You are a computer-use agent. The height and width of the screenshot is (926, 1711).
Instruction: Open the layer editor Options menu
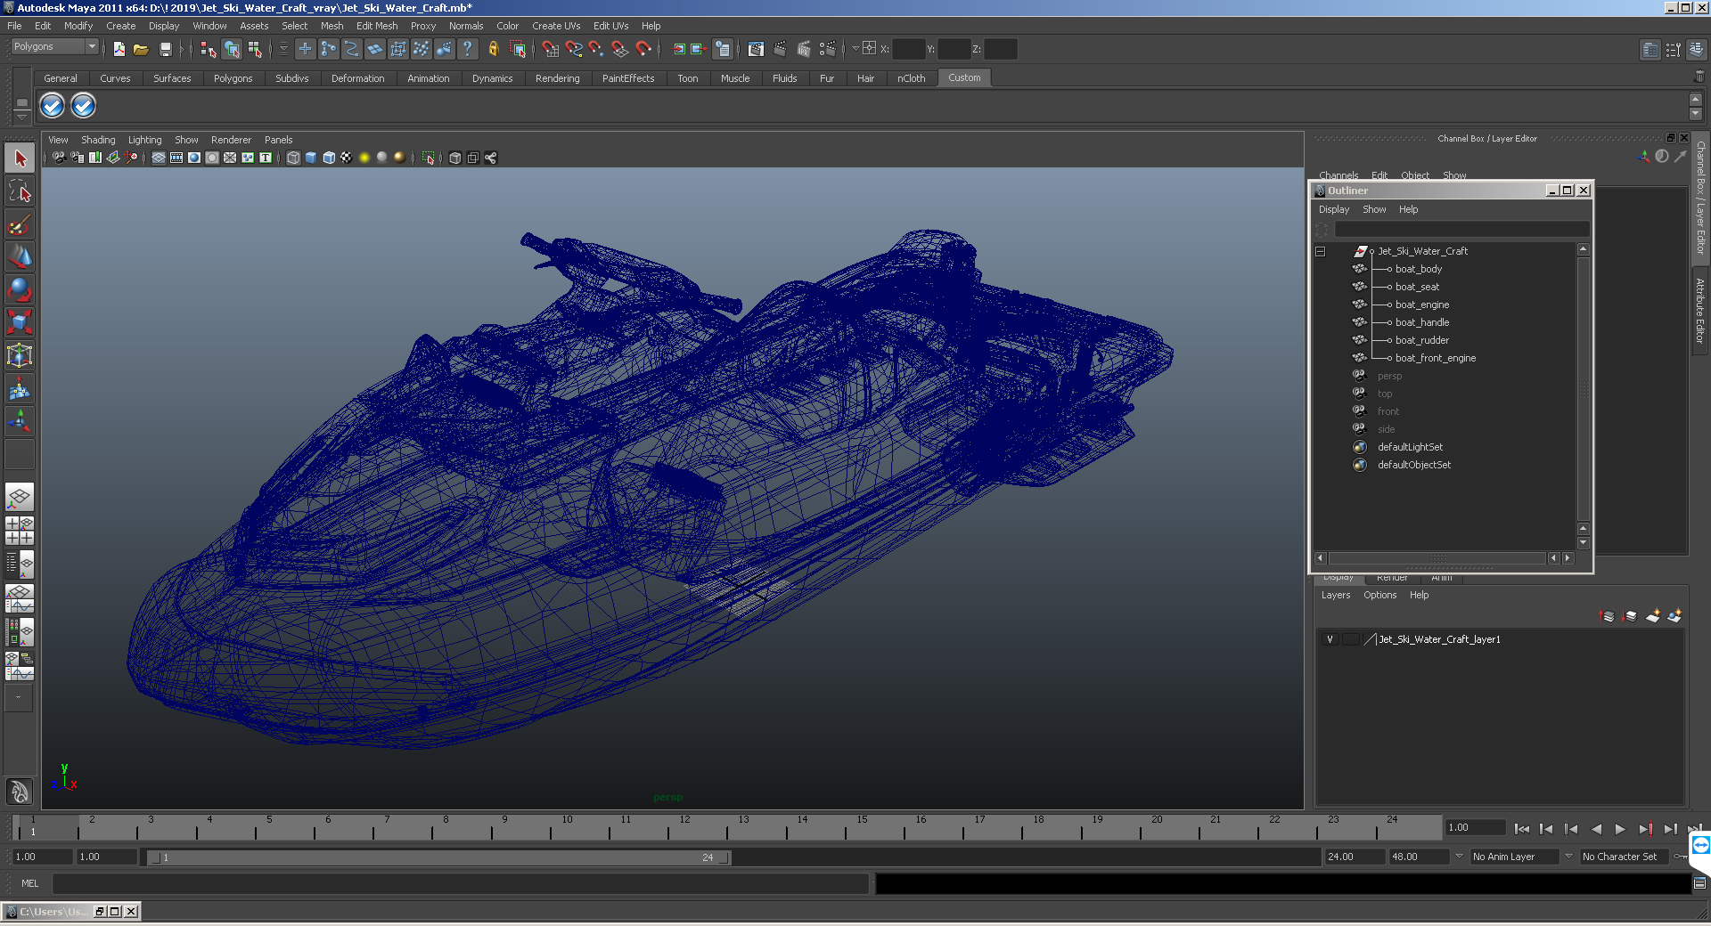point(1379,595)
